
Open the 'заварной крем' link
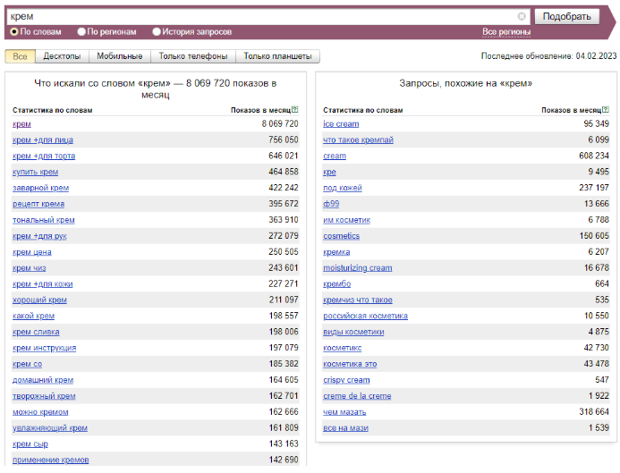tap(41, 188)
